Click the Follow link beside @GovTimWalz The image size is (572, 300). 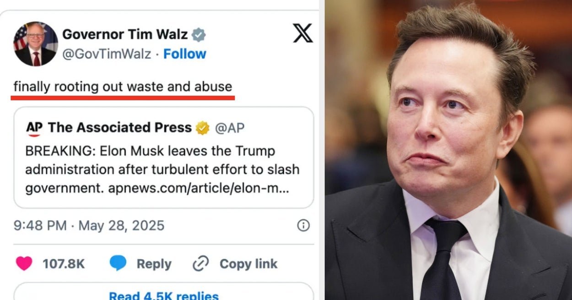[x=185, y=54]
